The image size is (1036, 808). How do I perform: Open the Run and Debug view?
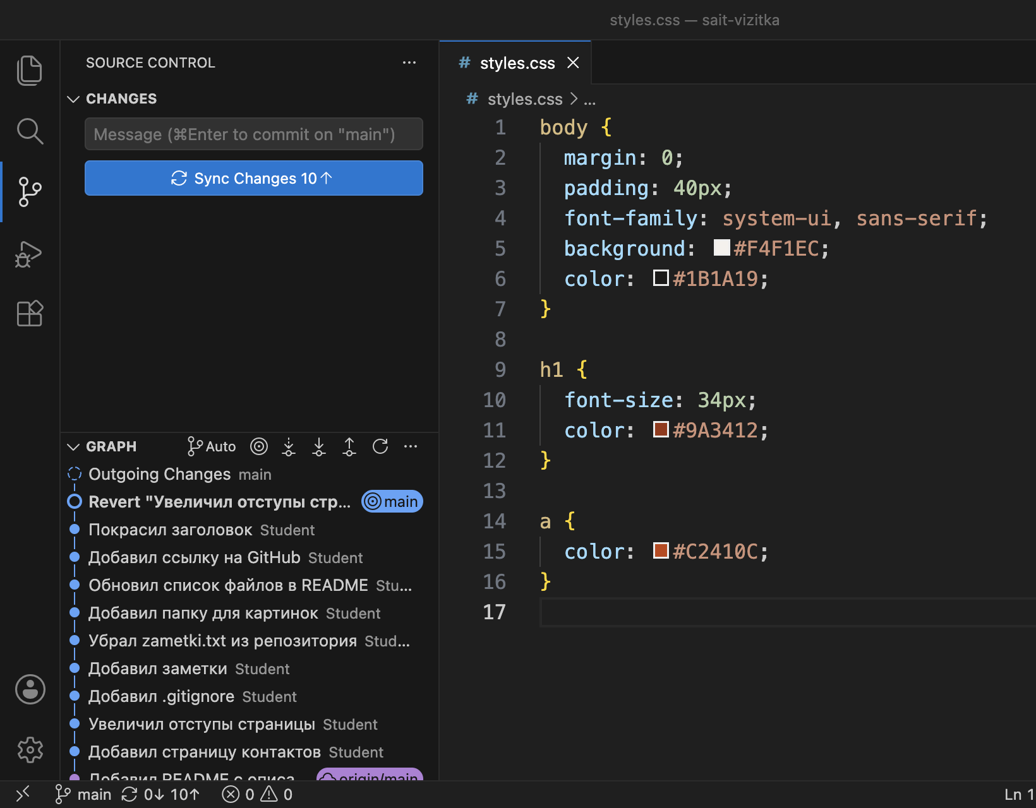pyautogui.click(x=30, y=253)
